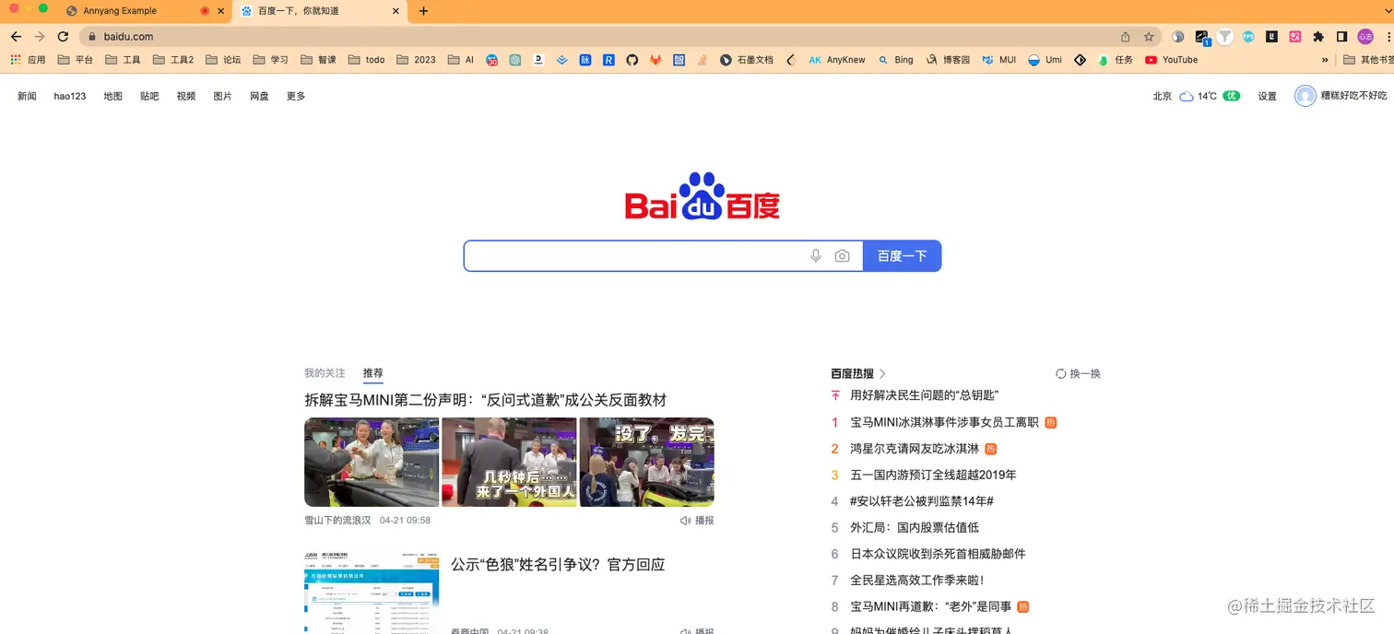This screenshot has width=1394, height=634.
Task: Open hot search 五一国内游预订全线超越2019年
Action: tap(933, 475)
